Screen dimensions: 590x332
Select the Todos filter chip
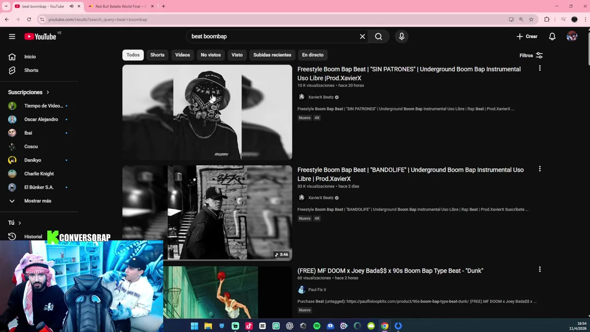tap(133, 55)
